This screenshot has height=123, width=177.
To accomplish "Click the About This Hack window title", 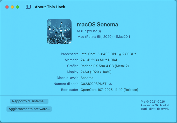I will 50,7.
